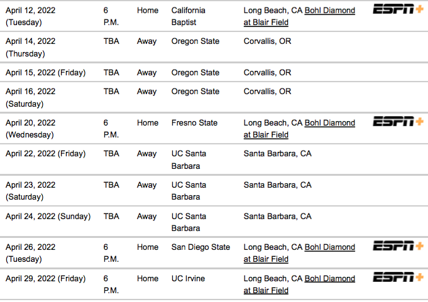The height and width of the screenshot is (302, 428).
Task: Click ESPN+ logo for San Diego State game
Action: coord(398,245)
